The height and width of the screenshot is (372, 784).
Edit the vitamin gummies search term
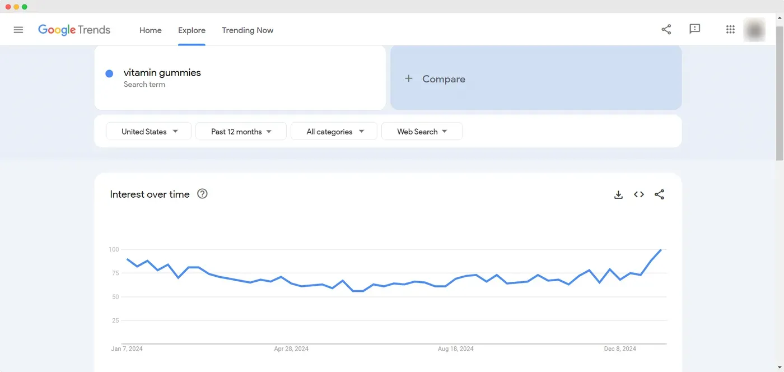tap(162, 72)
